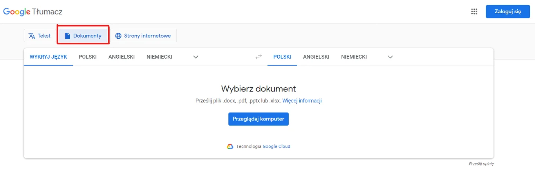
Task: Open Strony internetowe translation mode
Action: (143, 36)
